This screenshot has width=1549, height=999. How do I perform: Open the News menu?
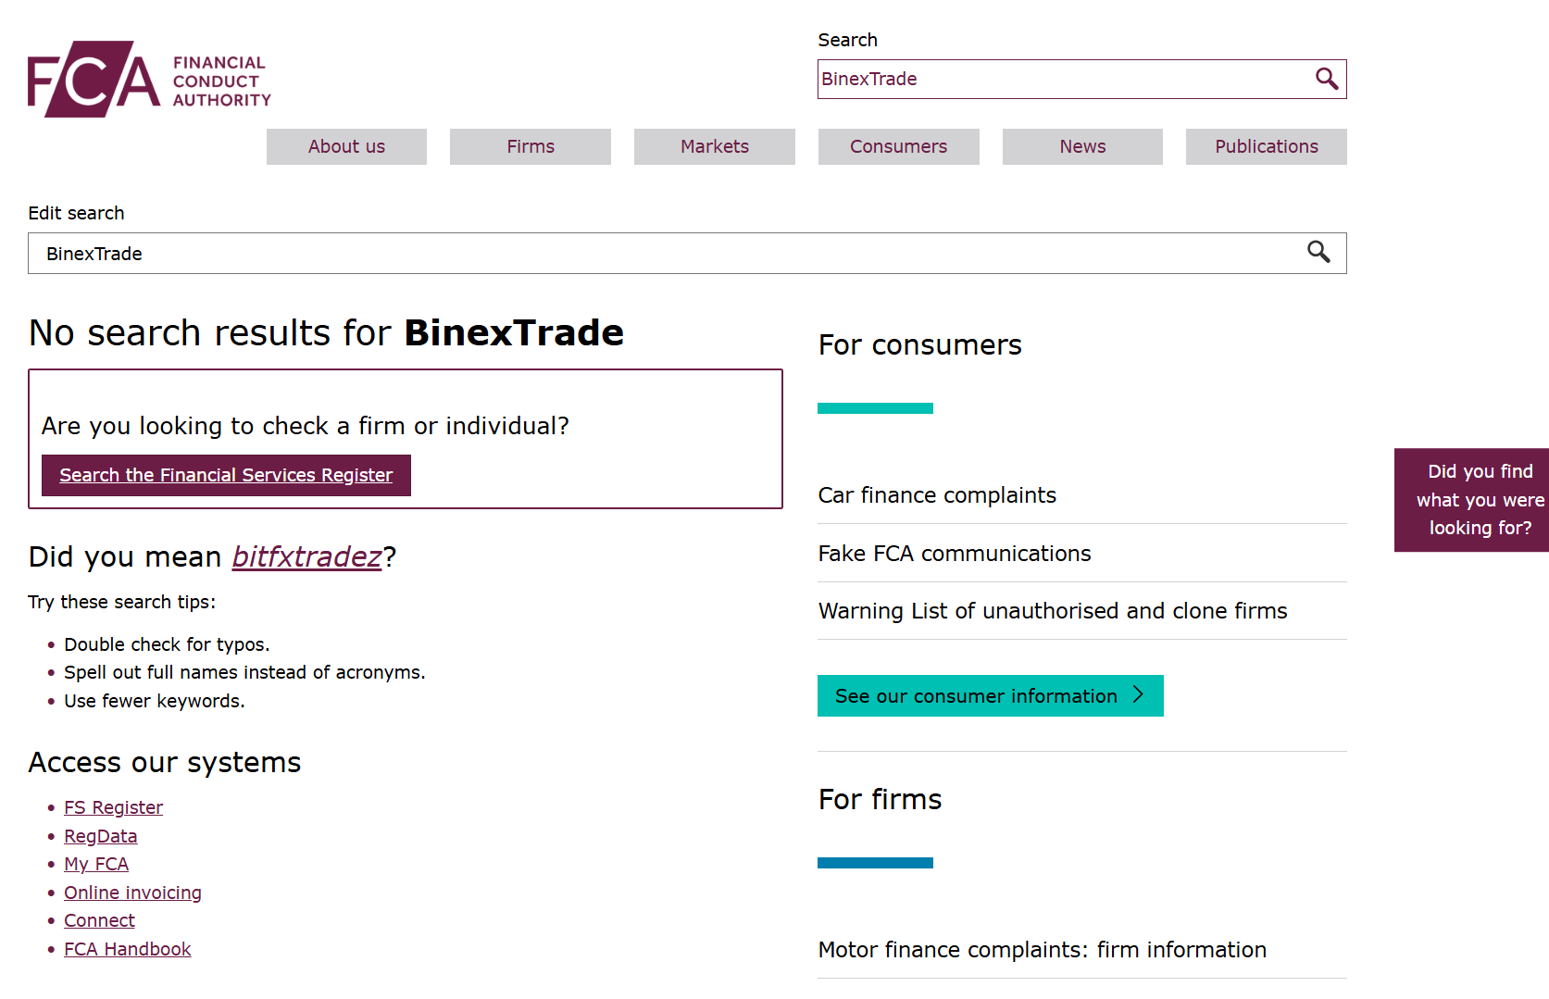pos(1081,146)
